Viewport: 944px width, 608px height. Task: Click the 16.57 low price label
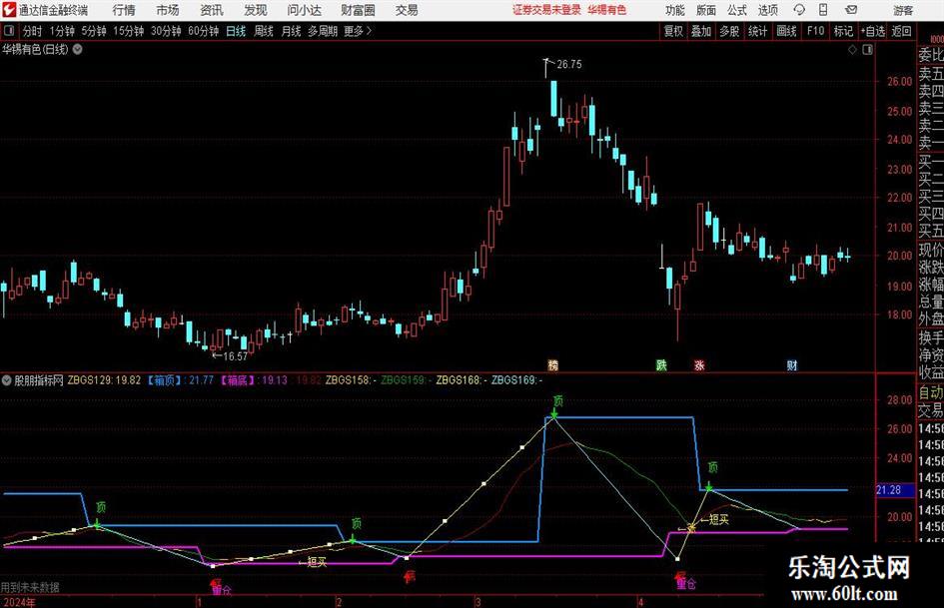pyautogui.click(x=235, y=356)
